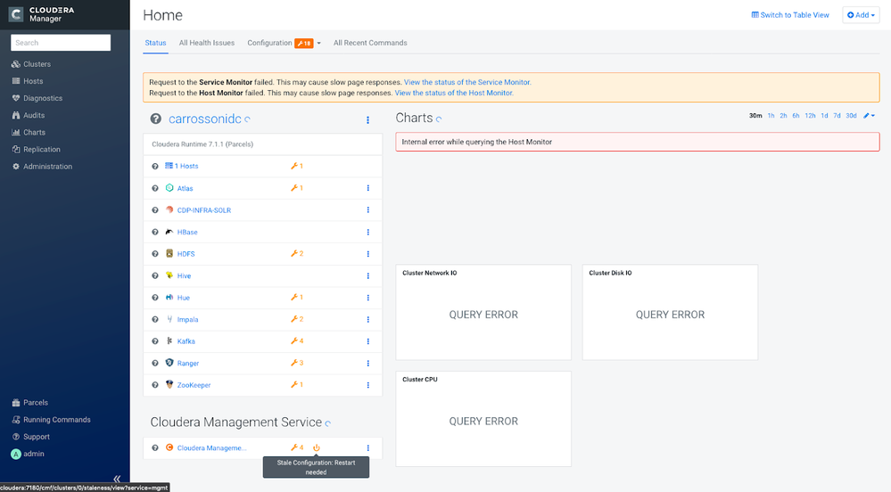Viewport: 891px width, 492px height.
Task: Click the Search field in the sidebar
Action: click(x=61, y=43)
